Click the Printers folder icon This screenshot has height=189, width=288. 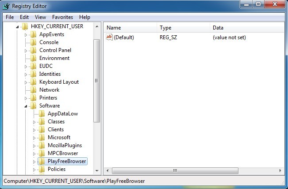[34, 98]
